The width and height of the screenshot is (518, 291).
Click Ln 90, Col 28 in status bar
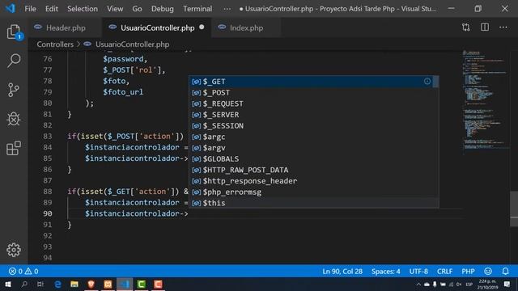pos(342,272)
